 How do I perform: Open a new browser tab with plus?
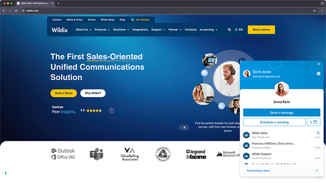(58, 3)
